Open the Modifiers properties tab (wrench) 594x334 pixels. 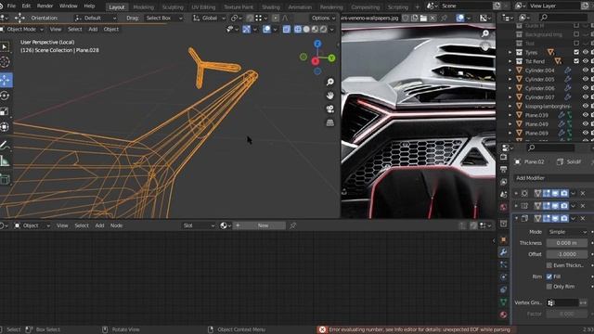coord(503,252)
